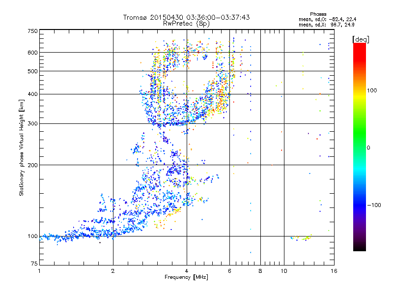Click the y-axis tick label '200'

32,165
